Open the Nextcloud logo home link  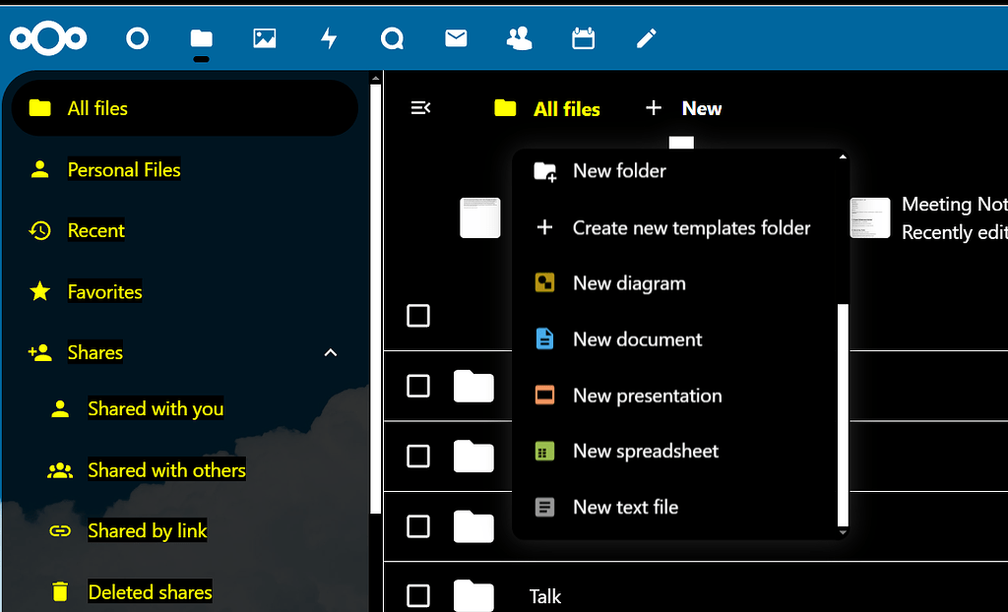(x=48, y=38)
